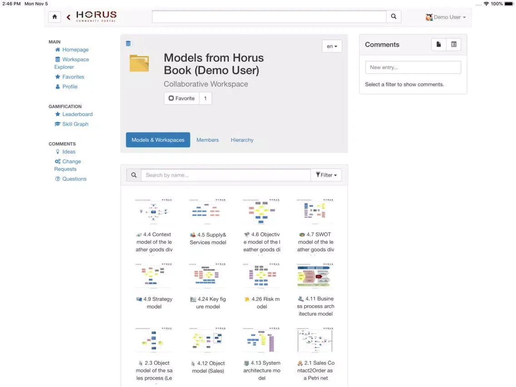The width and height of the screenshot is (516, 387).
Task: Go to Favorites in the sidebar
Action: pyautogui.click(x=73, y=77)
